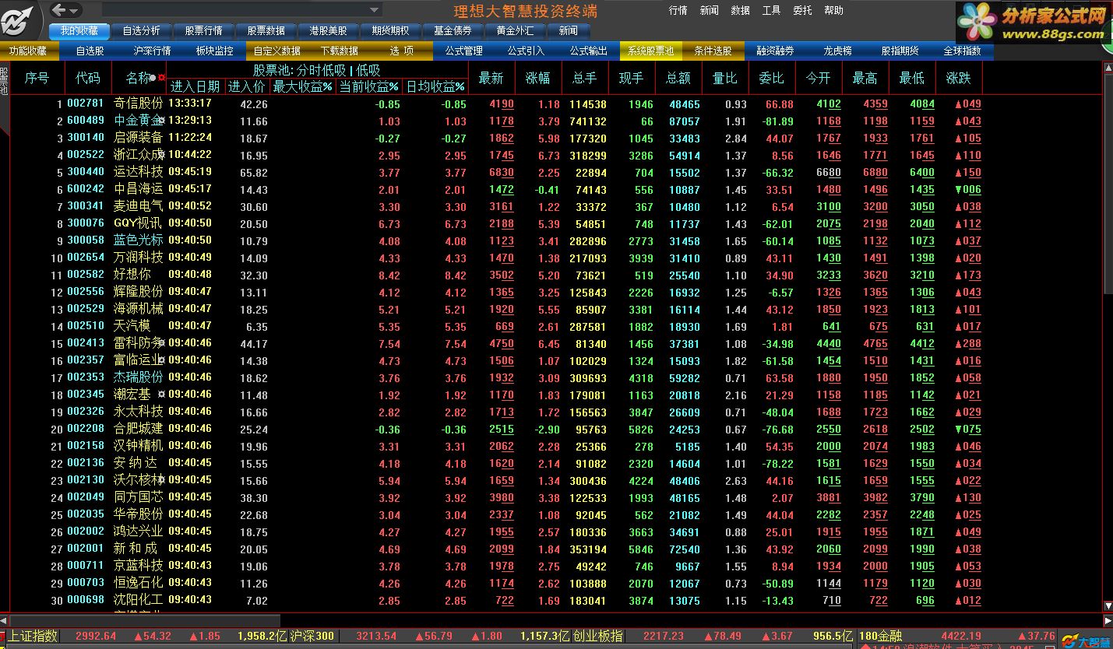Viewport: 1113px width, 649px height.
Task: Click the 当前收益% column header
Action: point(369,86)
